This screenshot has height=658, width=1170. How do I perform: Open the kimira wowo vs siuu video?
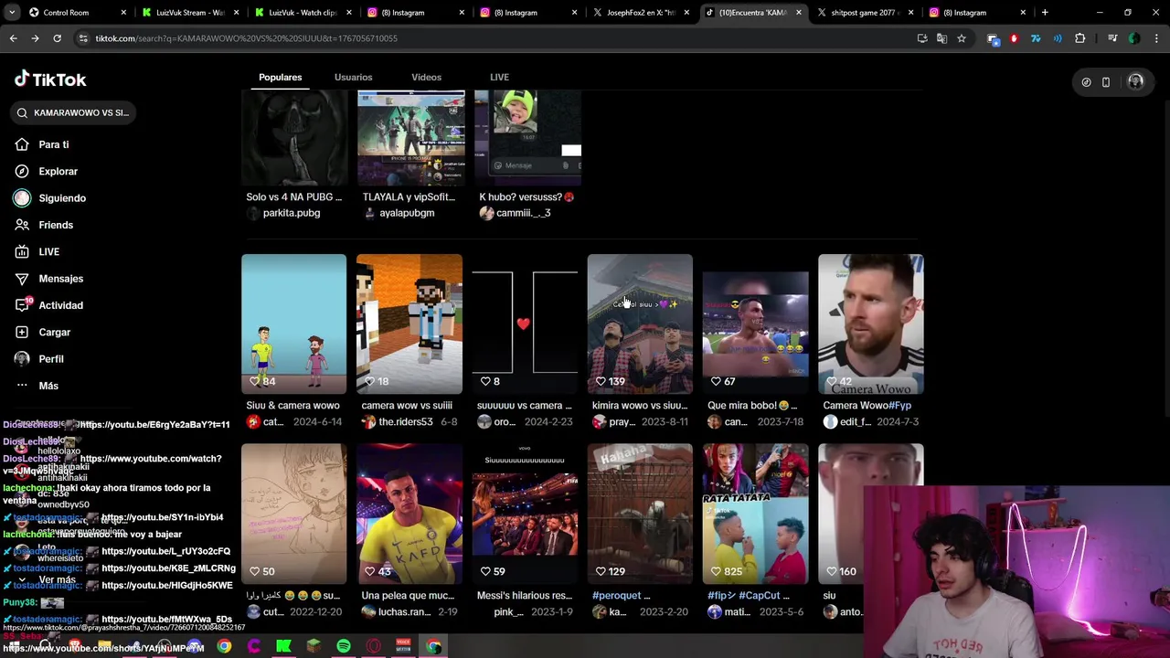coord(640,324)
